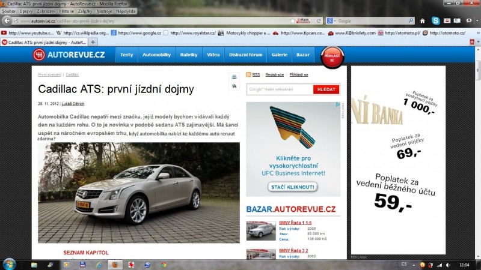Screen dimensions: 481x270
Task: Open the Rubriky navigation section
Action: coord(189,55)
